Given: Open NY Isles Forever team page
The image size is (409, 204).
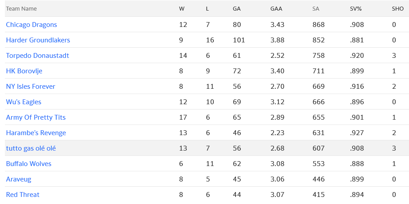Looking at the screenshot, I should [31, 87].
